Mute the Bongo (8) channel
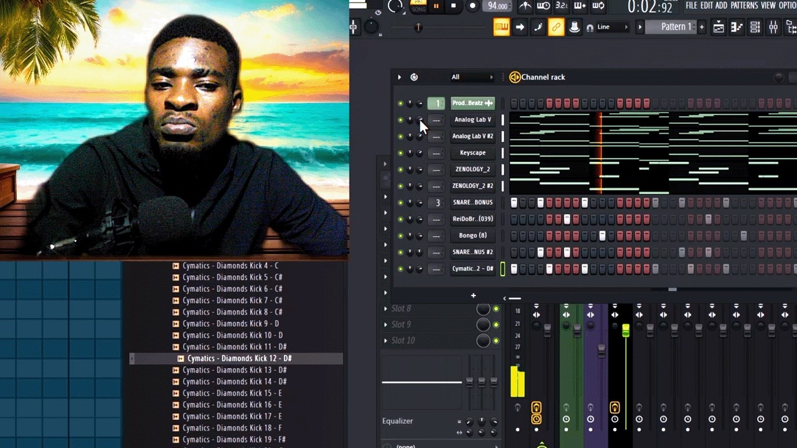Screen dimensions: 797x448 click(400, 236)
